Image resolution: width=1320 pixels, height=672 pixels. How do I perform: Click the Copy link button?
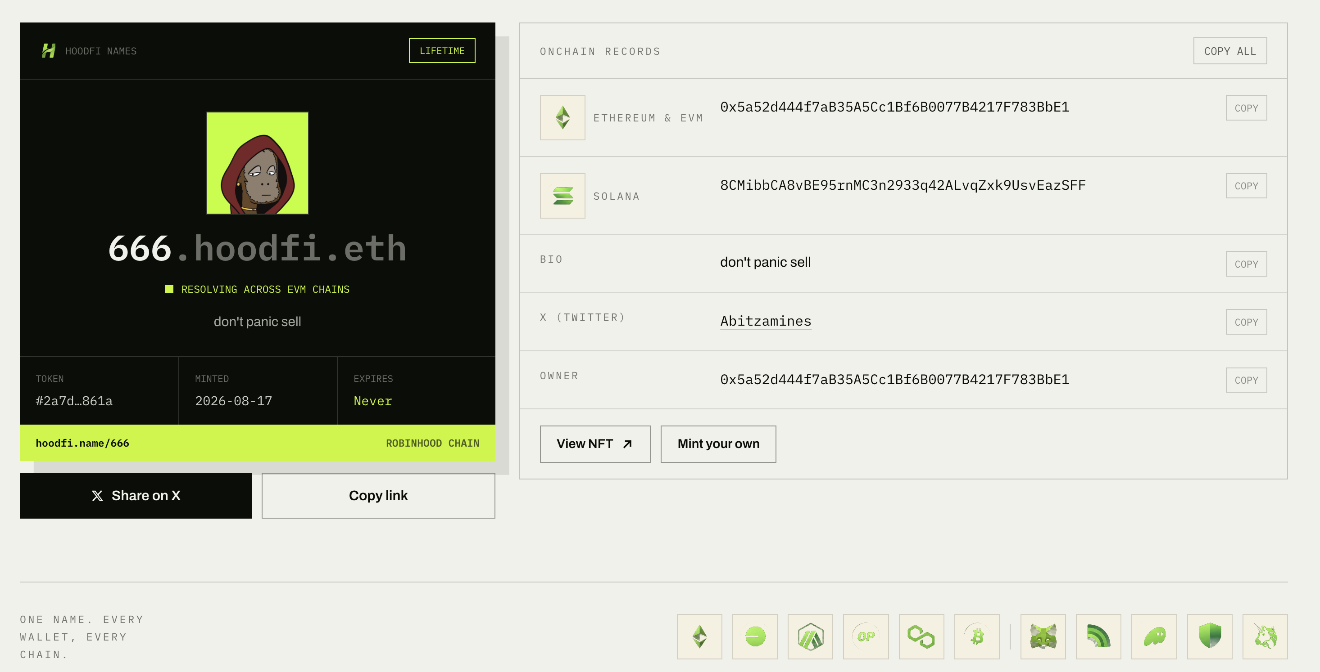point(378,495)
